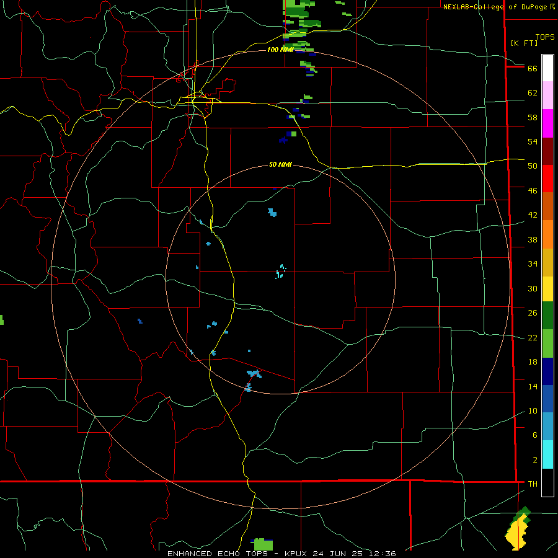Click the 100 NMI range ring label

280,50
